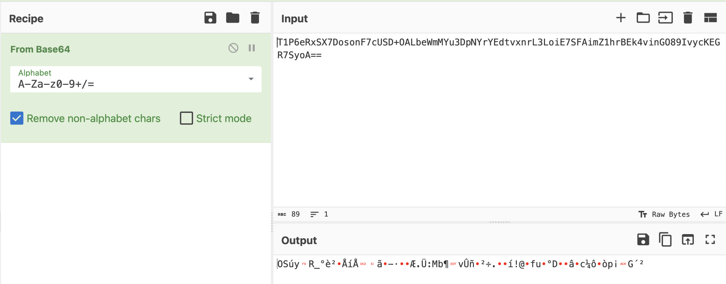Maximise the output pane
Screen dimensions: 726x284
[x=710, y=240]
